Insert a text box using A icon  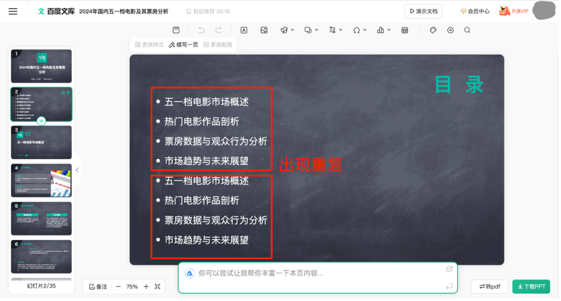pos(244,30)
